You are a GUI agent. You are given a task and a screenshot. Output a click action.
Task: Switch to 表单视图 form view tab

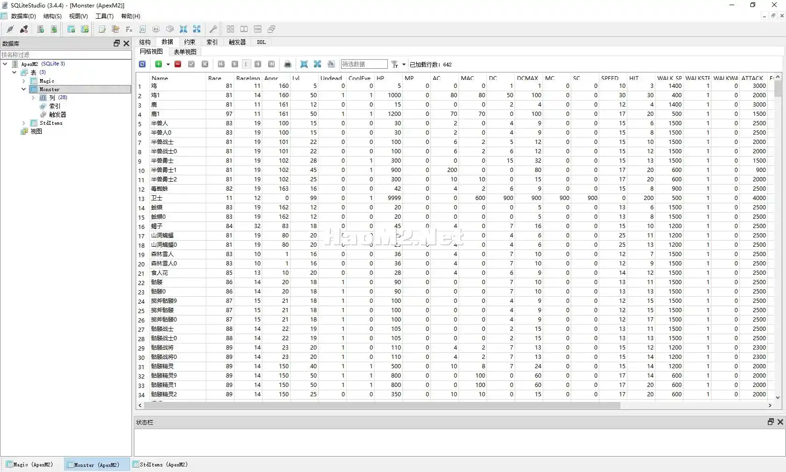[x=185, y=52]
